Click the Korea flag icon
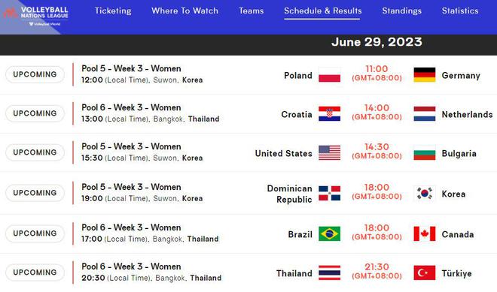This screenshot has width=497, height=292. [x=425, y=194]
